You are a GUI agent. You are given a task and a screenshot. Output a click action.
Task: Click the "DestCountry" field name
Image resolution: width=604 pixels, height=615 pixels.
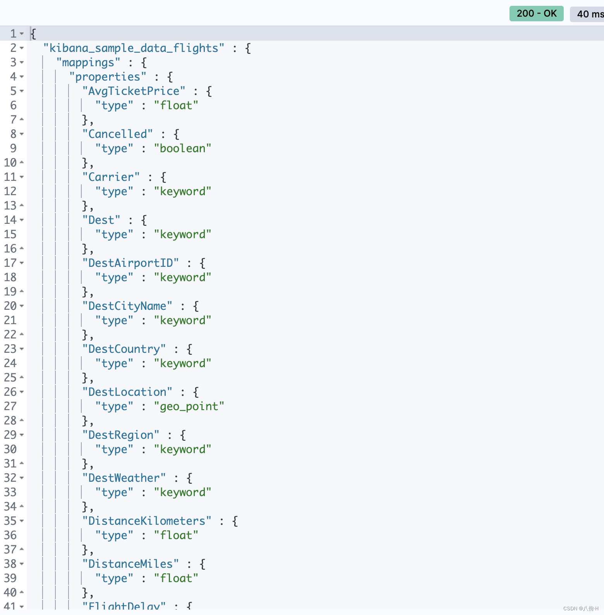pos(124,349)
